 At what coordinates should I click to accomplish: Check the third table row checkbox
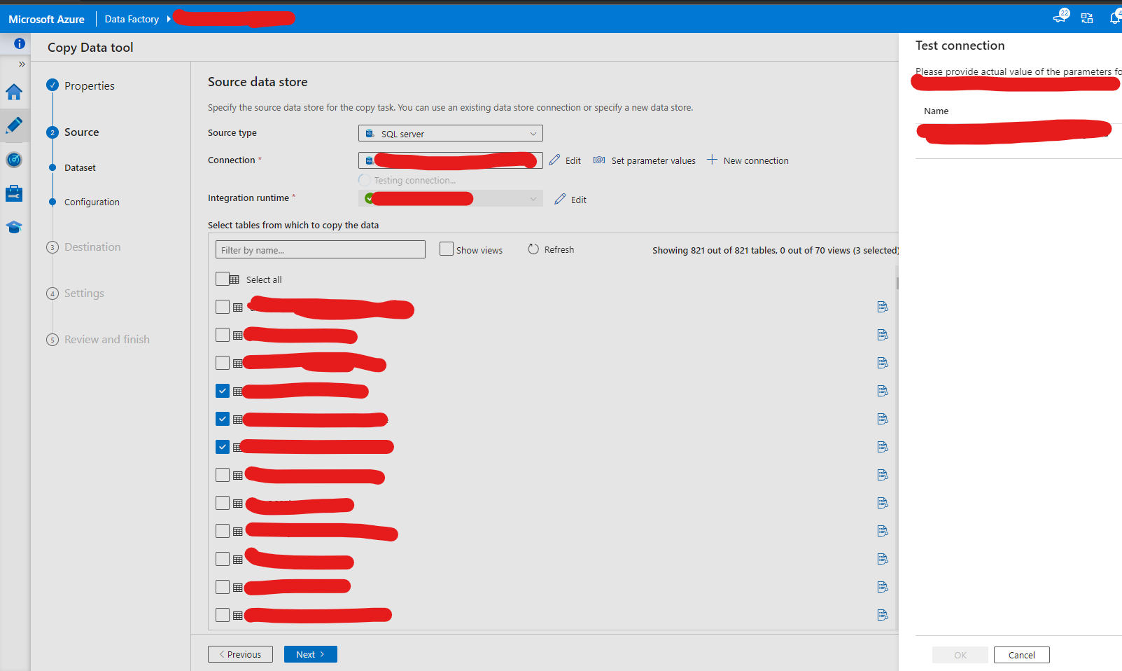pyautogui.click(x=223, y=363)
